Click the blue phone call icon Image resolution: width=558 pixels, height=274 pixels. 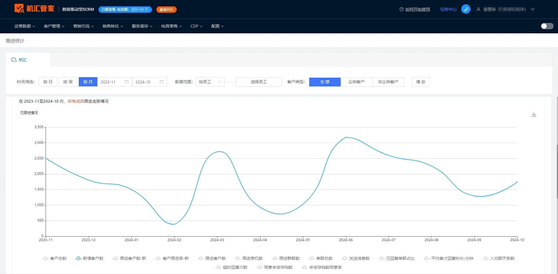[x=466, y=9]
